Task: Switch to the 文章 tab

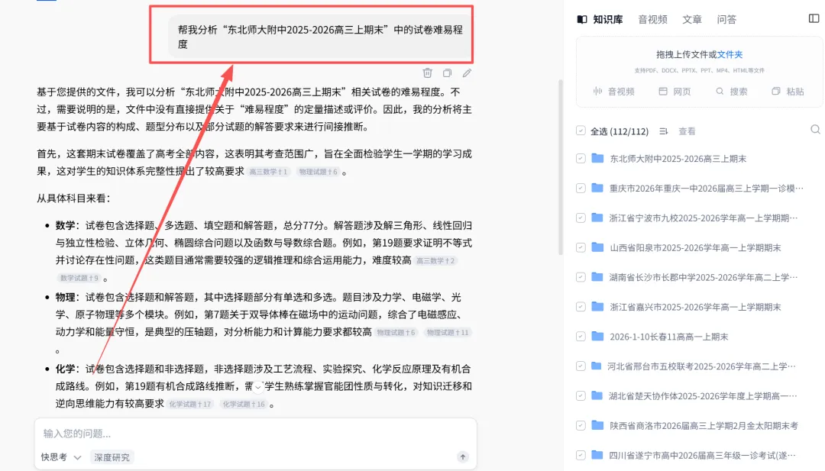Action: tap(692, 19)
